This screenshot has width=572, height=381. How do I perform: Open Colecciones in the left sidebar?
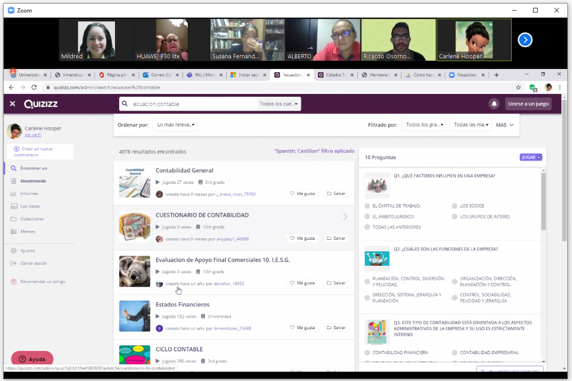tap(32, 219)
